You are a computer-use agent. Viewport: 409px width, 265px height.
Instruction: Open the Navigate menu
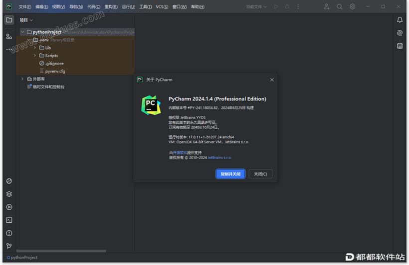pyautogui.click(x=76, y=7)
